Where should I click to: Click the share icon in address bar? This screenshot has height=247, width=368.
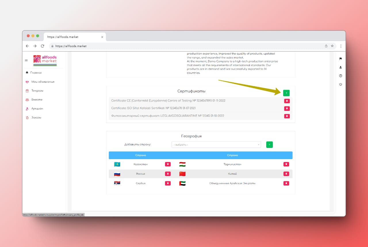coord(326,46)
